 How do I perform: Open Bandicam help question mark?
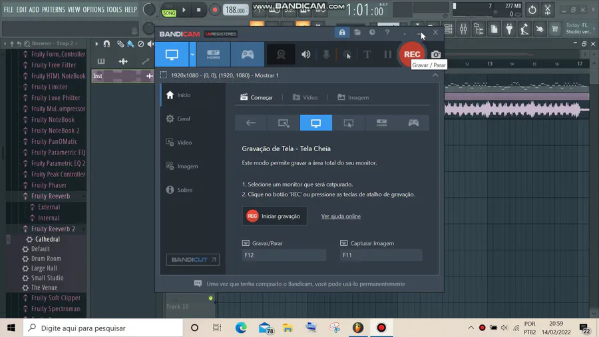(387, 33)
